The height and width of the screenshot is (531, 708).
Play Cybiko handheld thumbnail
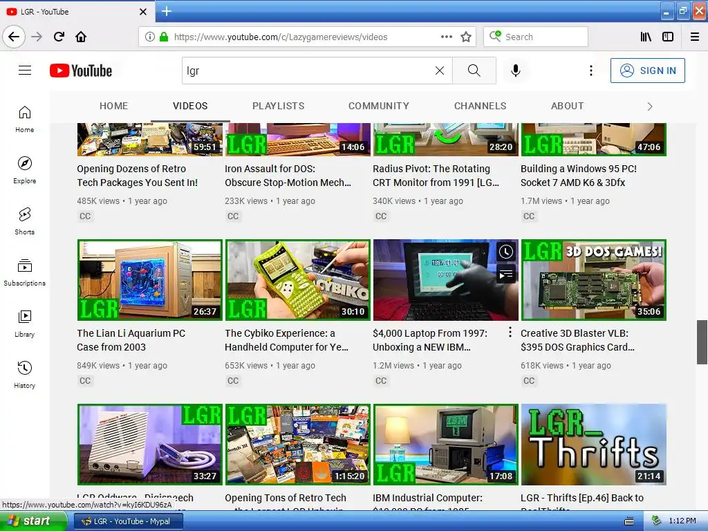pyautogui.click(x=297, y=280)
